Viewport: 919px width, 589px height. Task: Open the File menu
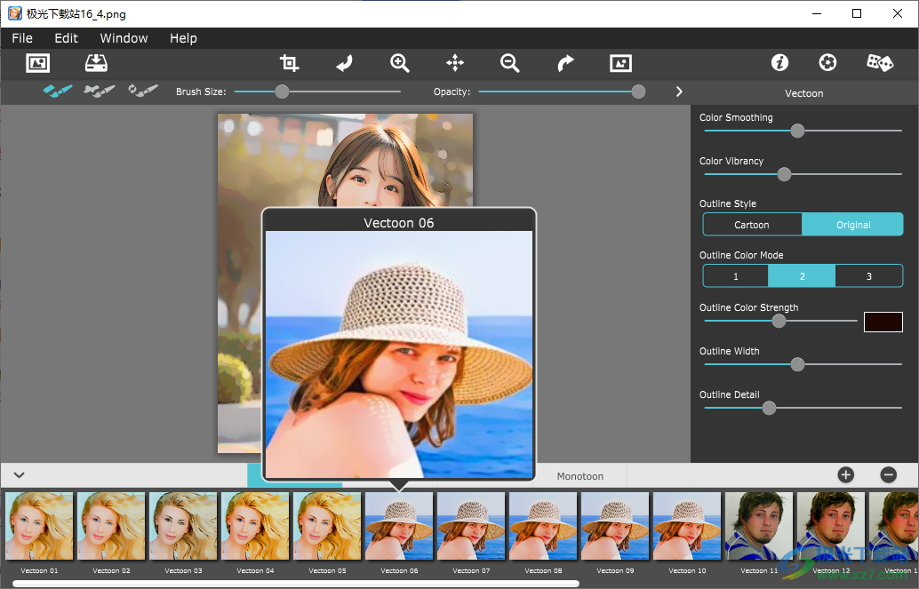point(22,38)
